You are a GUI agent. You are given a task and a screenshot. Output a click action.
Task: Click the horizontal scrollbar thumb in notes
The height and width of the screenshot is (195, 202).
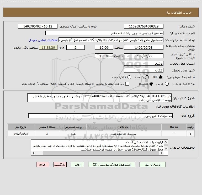pos(101,153)
